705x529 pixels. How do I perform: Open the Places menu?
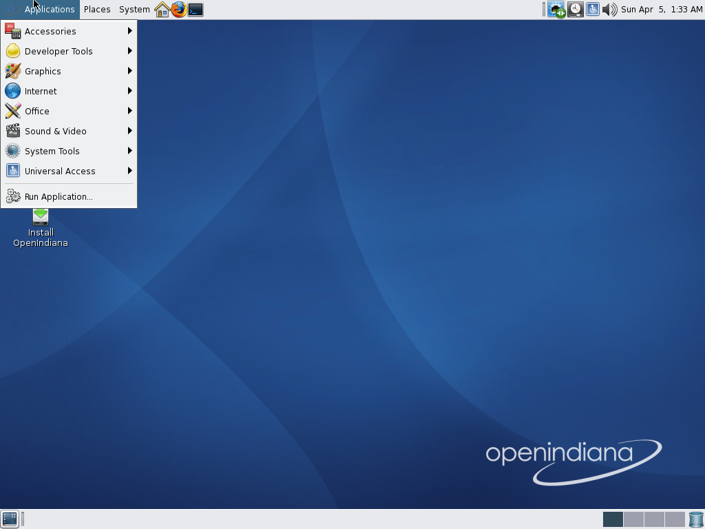(96, 9)
